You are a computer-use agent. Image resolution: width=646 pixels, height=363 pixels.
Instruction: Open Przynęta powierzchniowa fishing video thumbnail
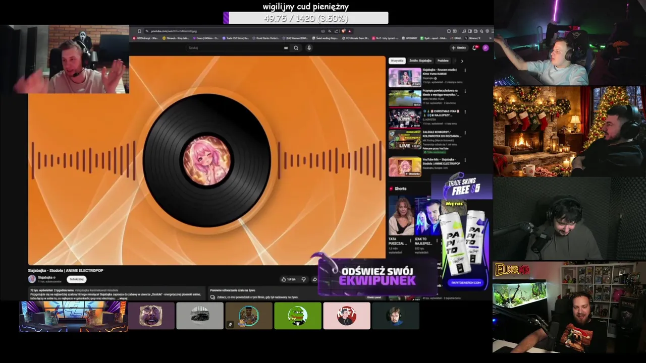pos(405,98)
